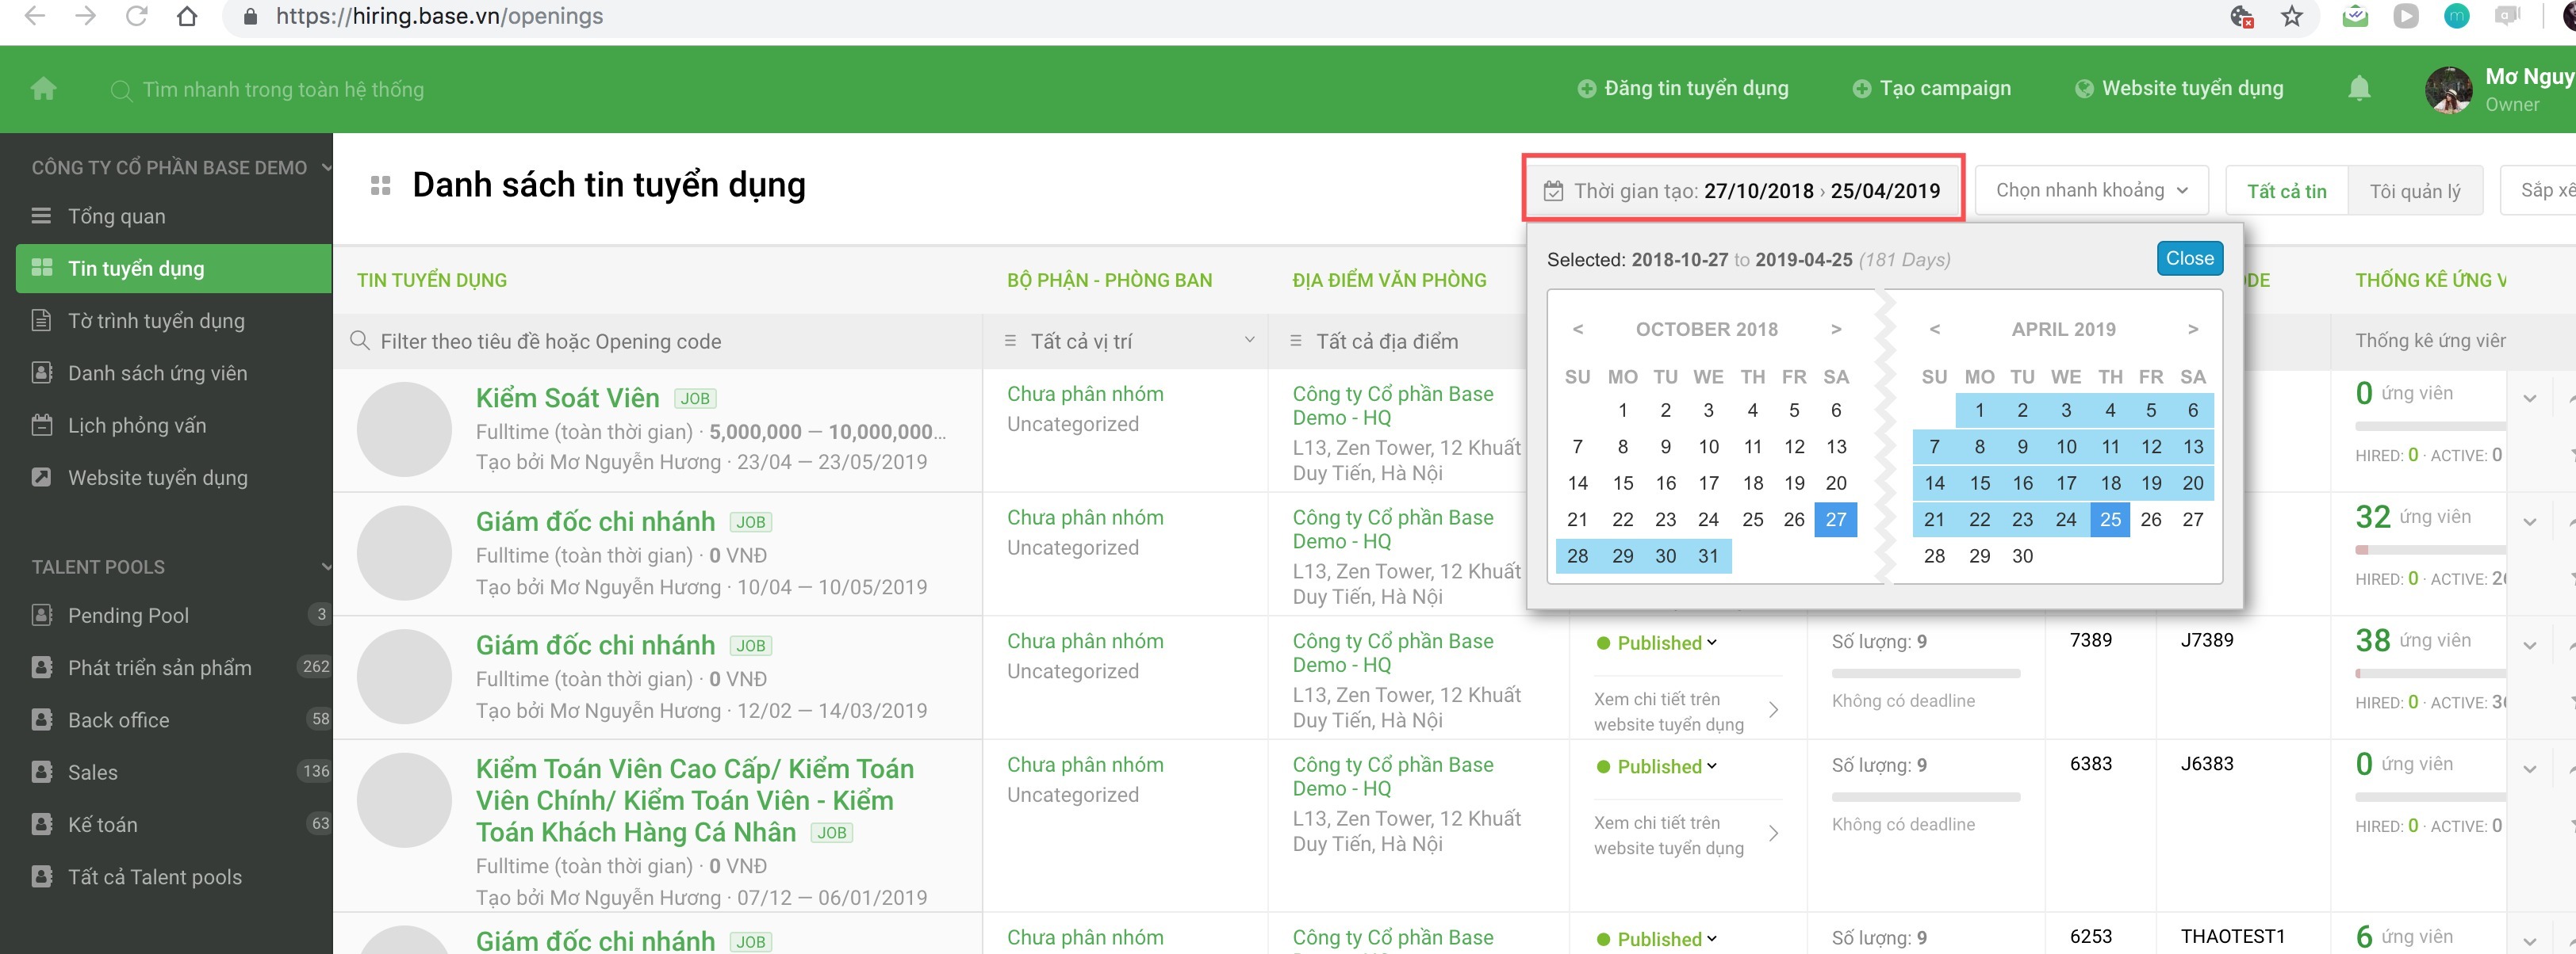
Task: Open Giám đốc chi nhánh posting dated 10/04
Action: tap(595, 521)
